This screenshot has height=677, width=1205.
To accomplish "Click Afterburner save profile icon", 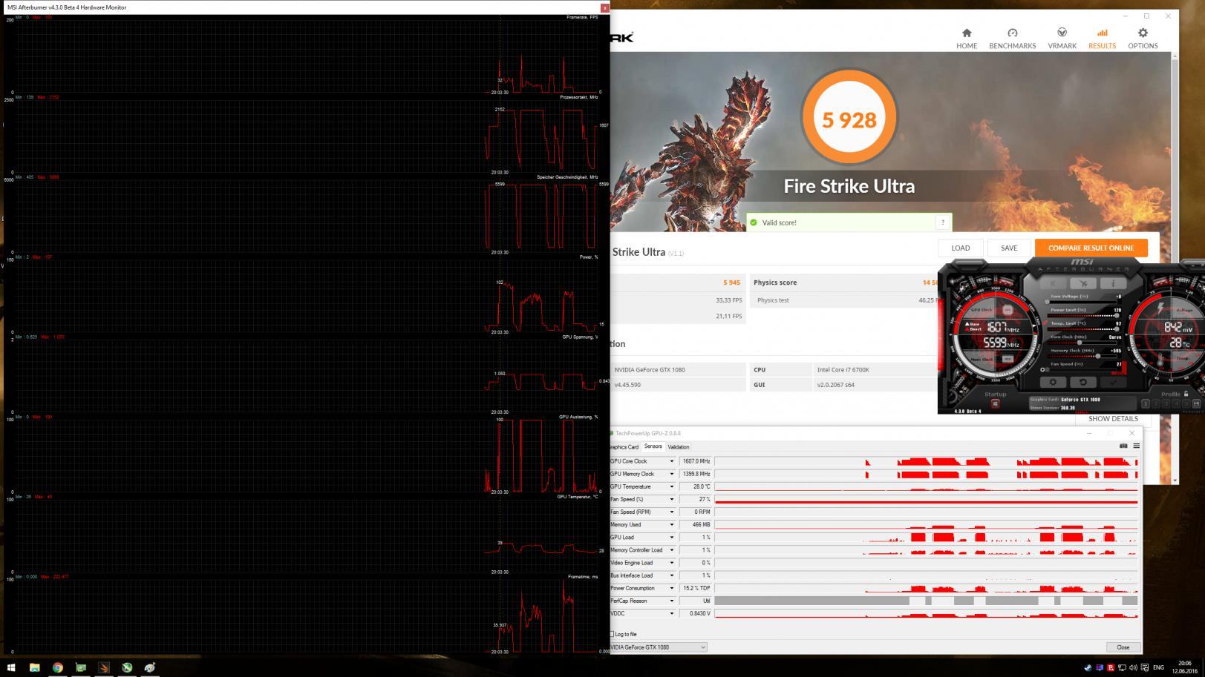I will pos(1196,404).
